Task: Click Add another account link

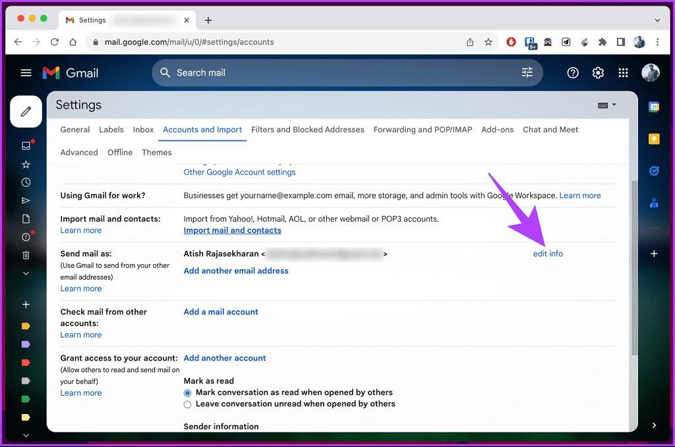Action: 225,358
